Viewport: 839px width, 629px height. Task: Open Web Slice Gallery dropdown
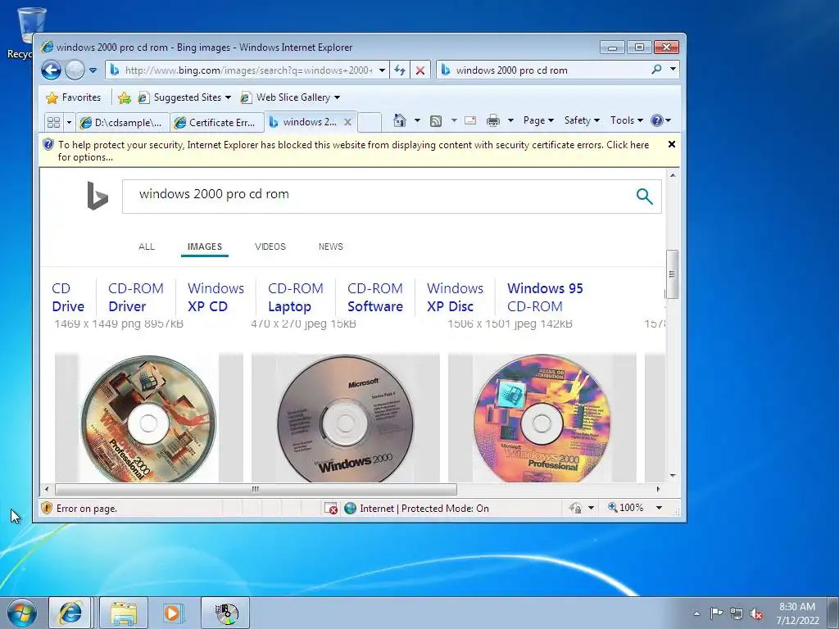point(290,97)
